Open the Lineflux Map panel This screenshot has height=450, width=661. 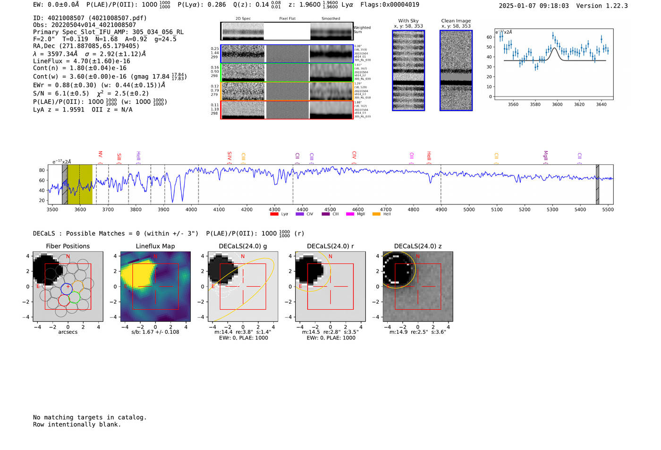tap(155, 287)
